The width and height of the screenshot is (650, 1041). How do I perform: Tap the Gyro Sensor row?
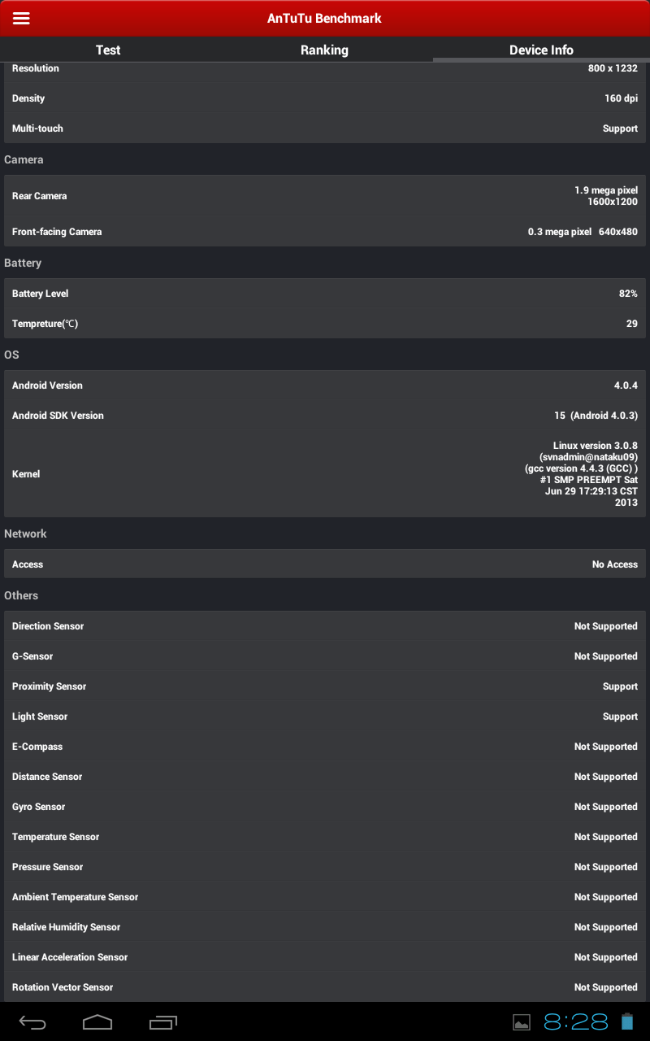(x=325, y=807)
